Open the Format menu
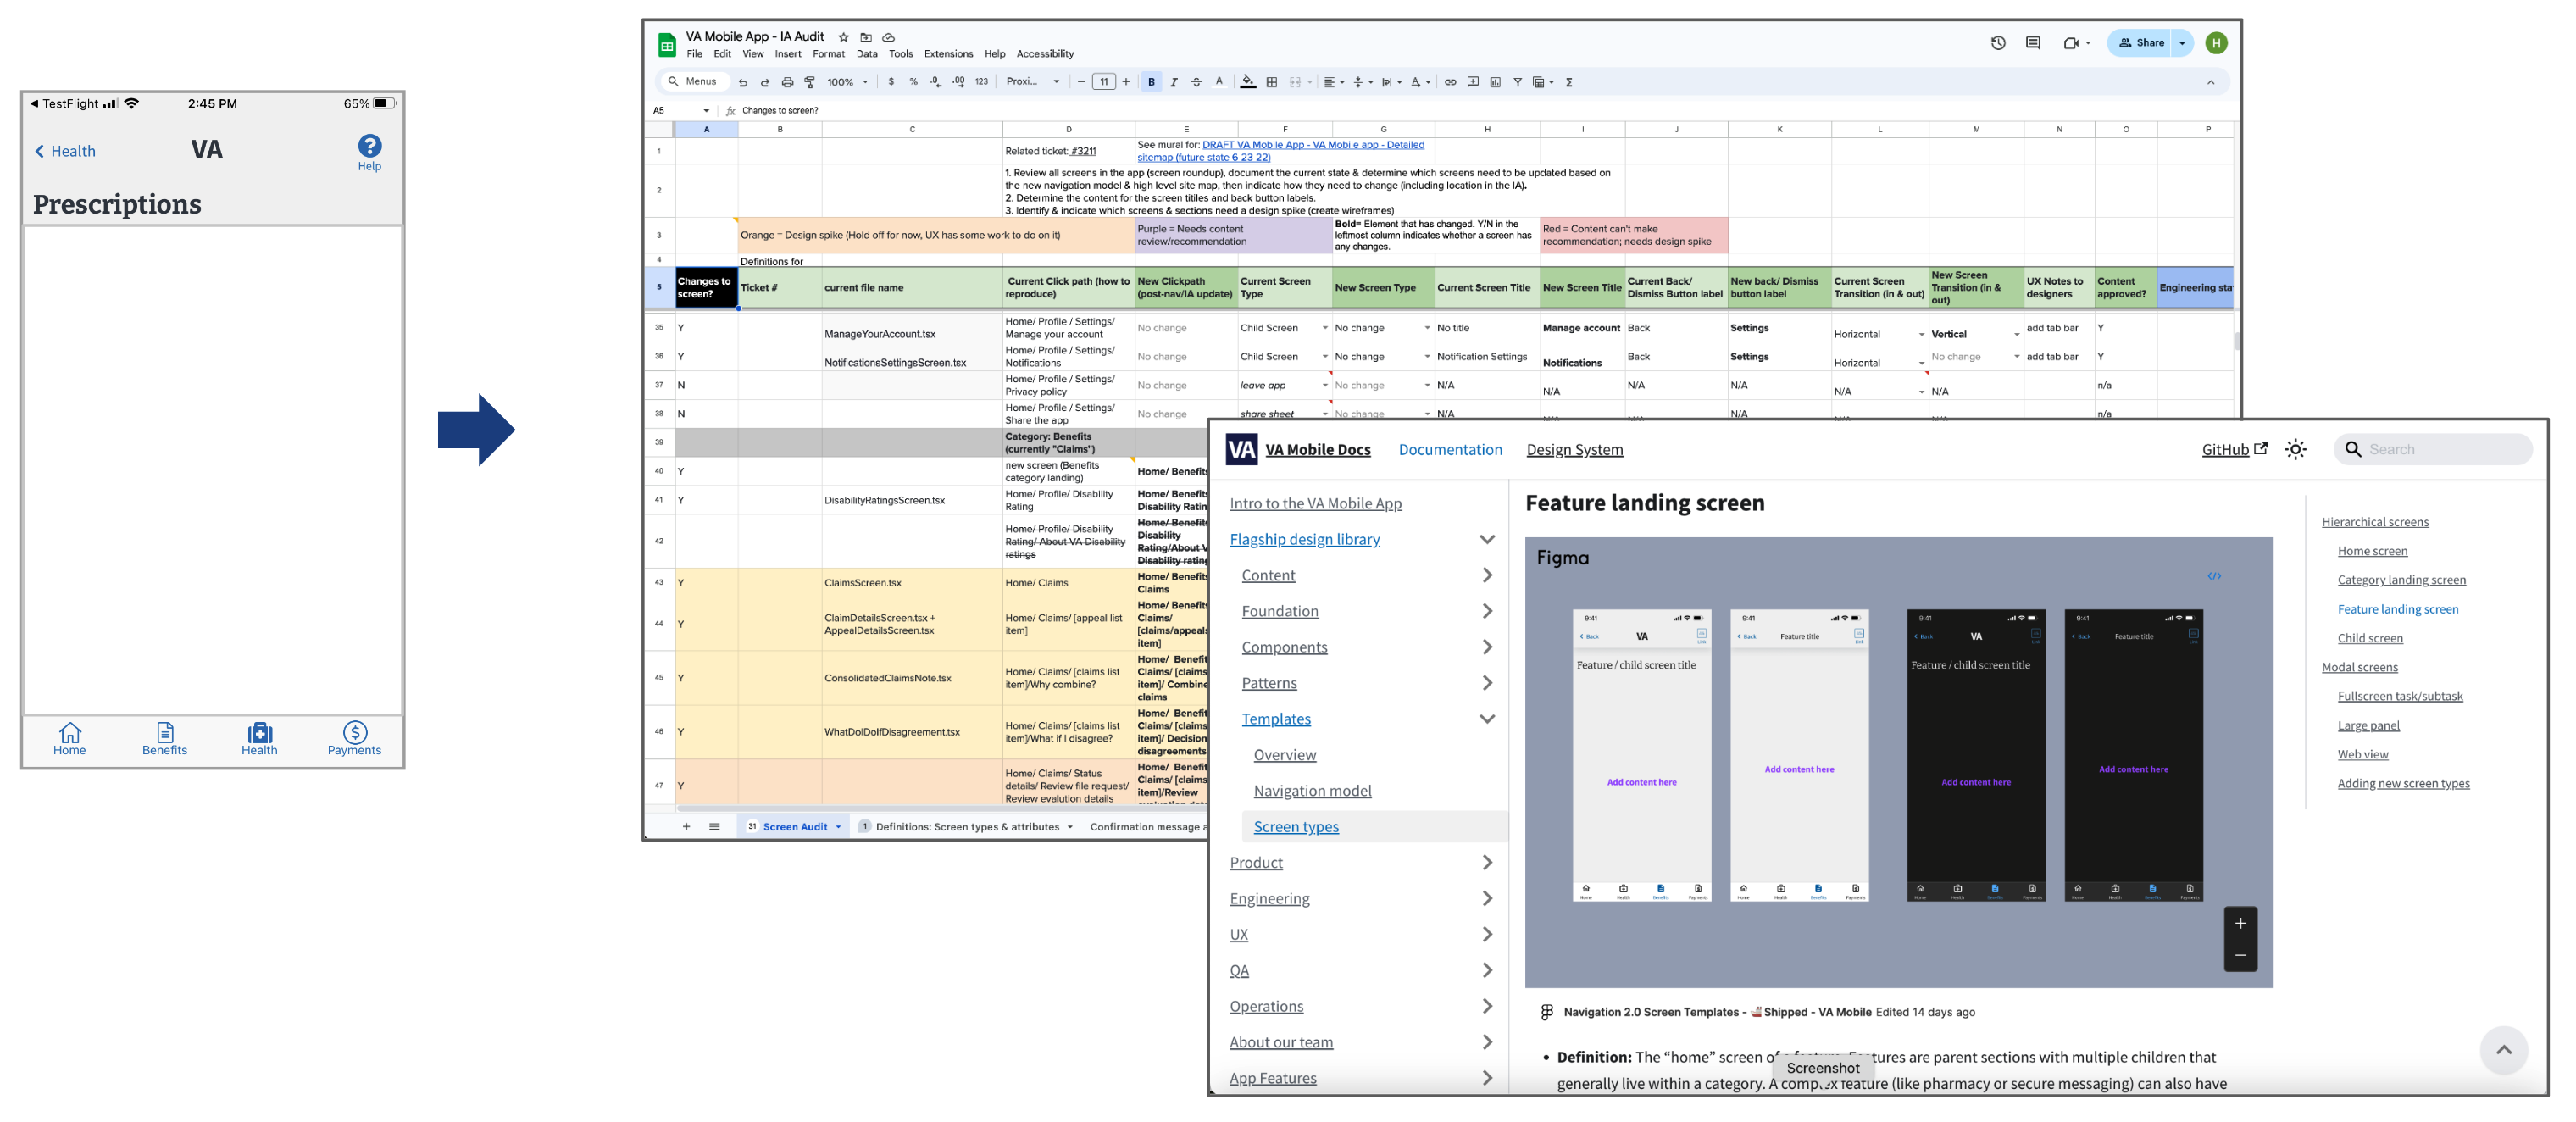Image resolution: width=2576 pixels, height=1122 pixels. [x=828, y=54]
